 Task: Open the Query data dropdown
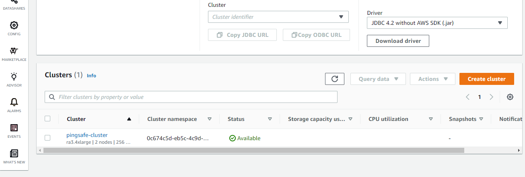[x=378, y=79]
